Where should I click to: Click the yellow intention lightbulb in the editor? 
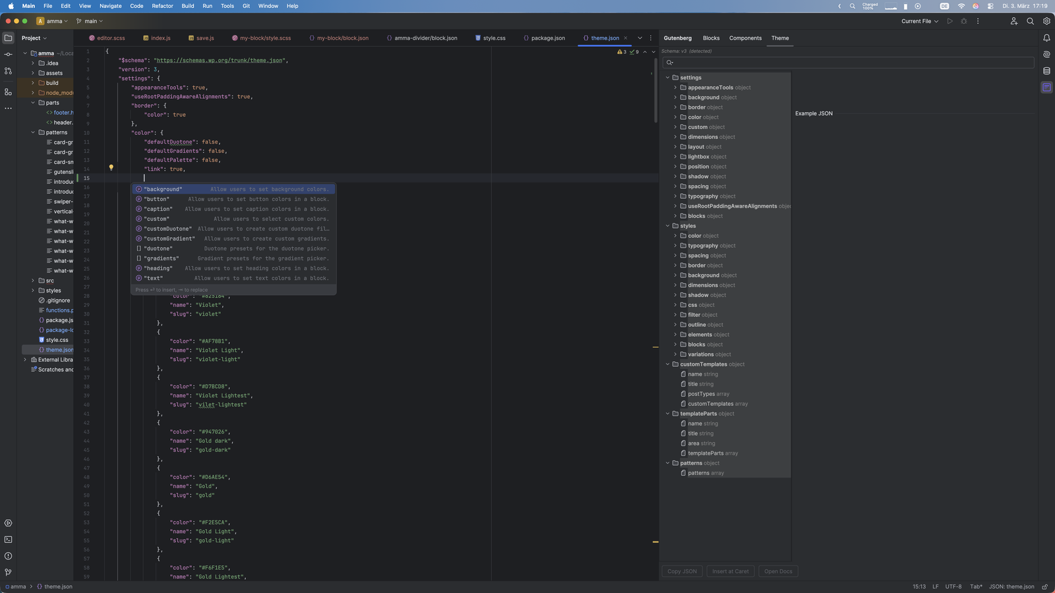(111, 168)
